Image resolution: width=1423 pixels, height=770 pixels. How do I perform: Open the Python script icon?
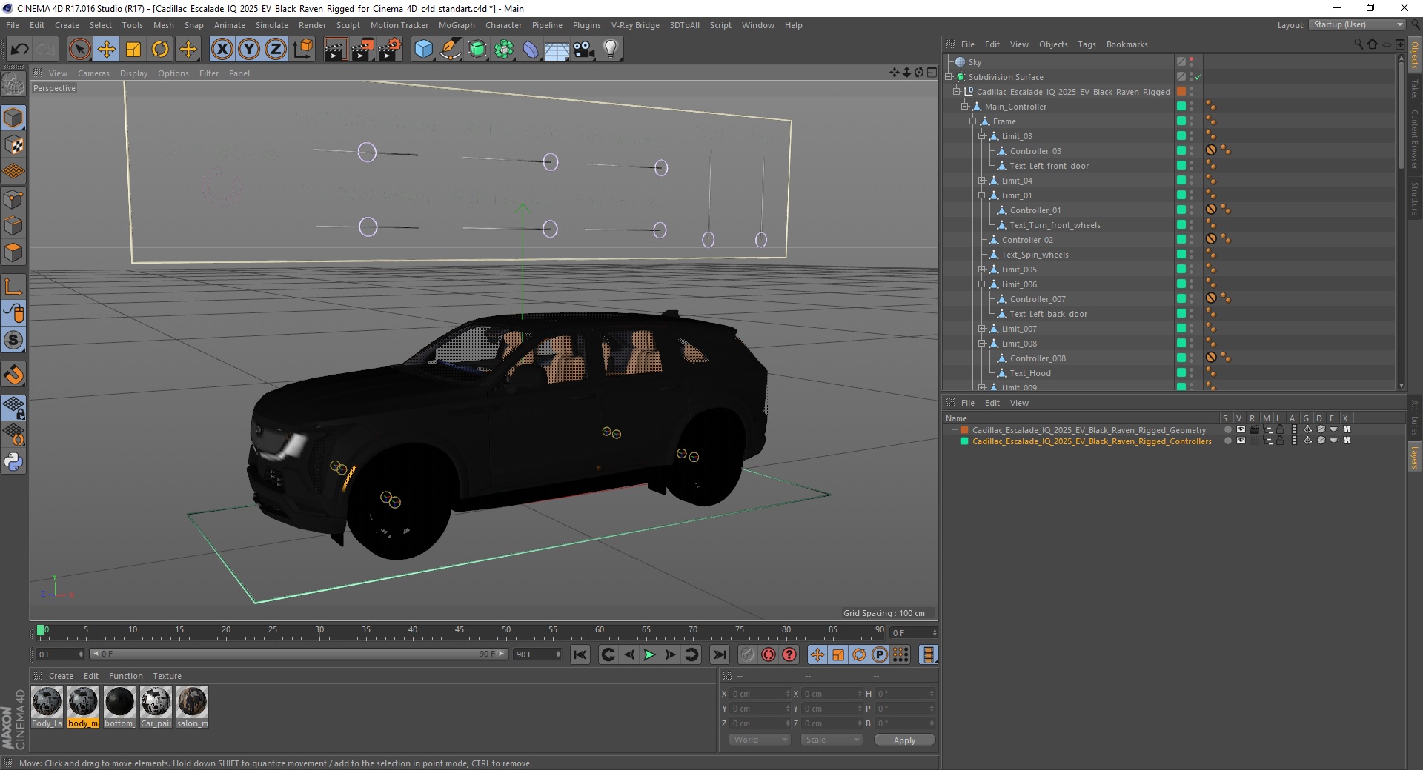click(13, 462)
